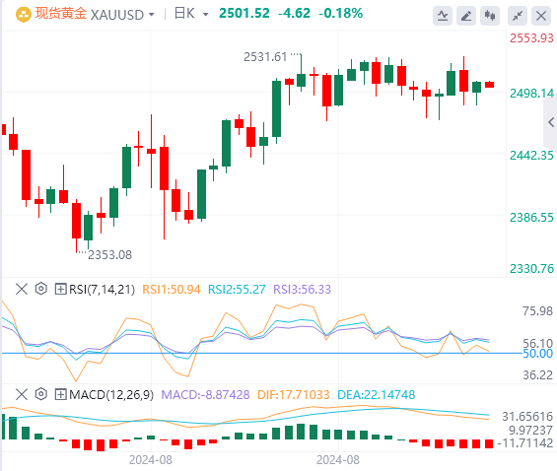
Task: Click the 2442.35 price axis label
Action: pyautogui.click(x=531, y=156)
